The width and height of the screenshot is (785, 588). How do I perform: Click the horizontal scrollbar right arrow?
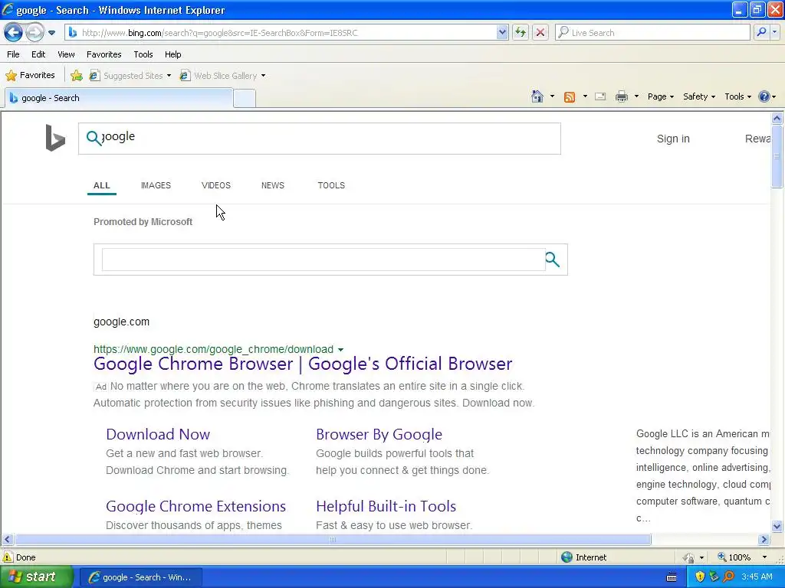click(764, 540)
